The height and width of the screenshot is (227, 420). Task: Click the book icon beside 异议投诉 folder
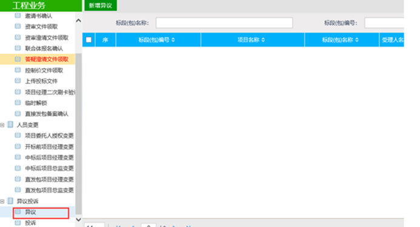tap(10, 201)
